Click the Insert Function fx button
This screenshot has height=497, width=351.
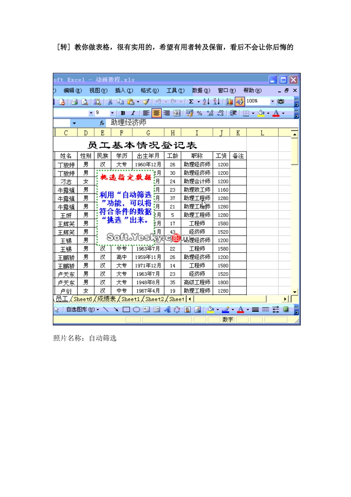(102, 123)
